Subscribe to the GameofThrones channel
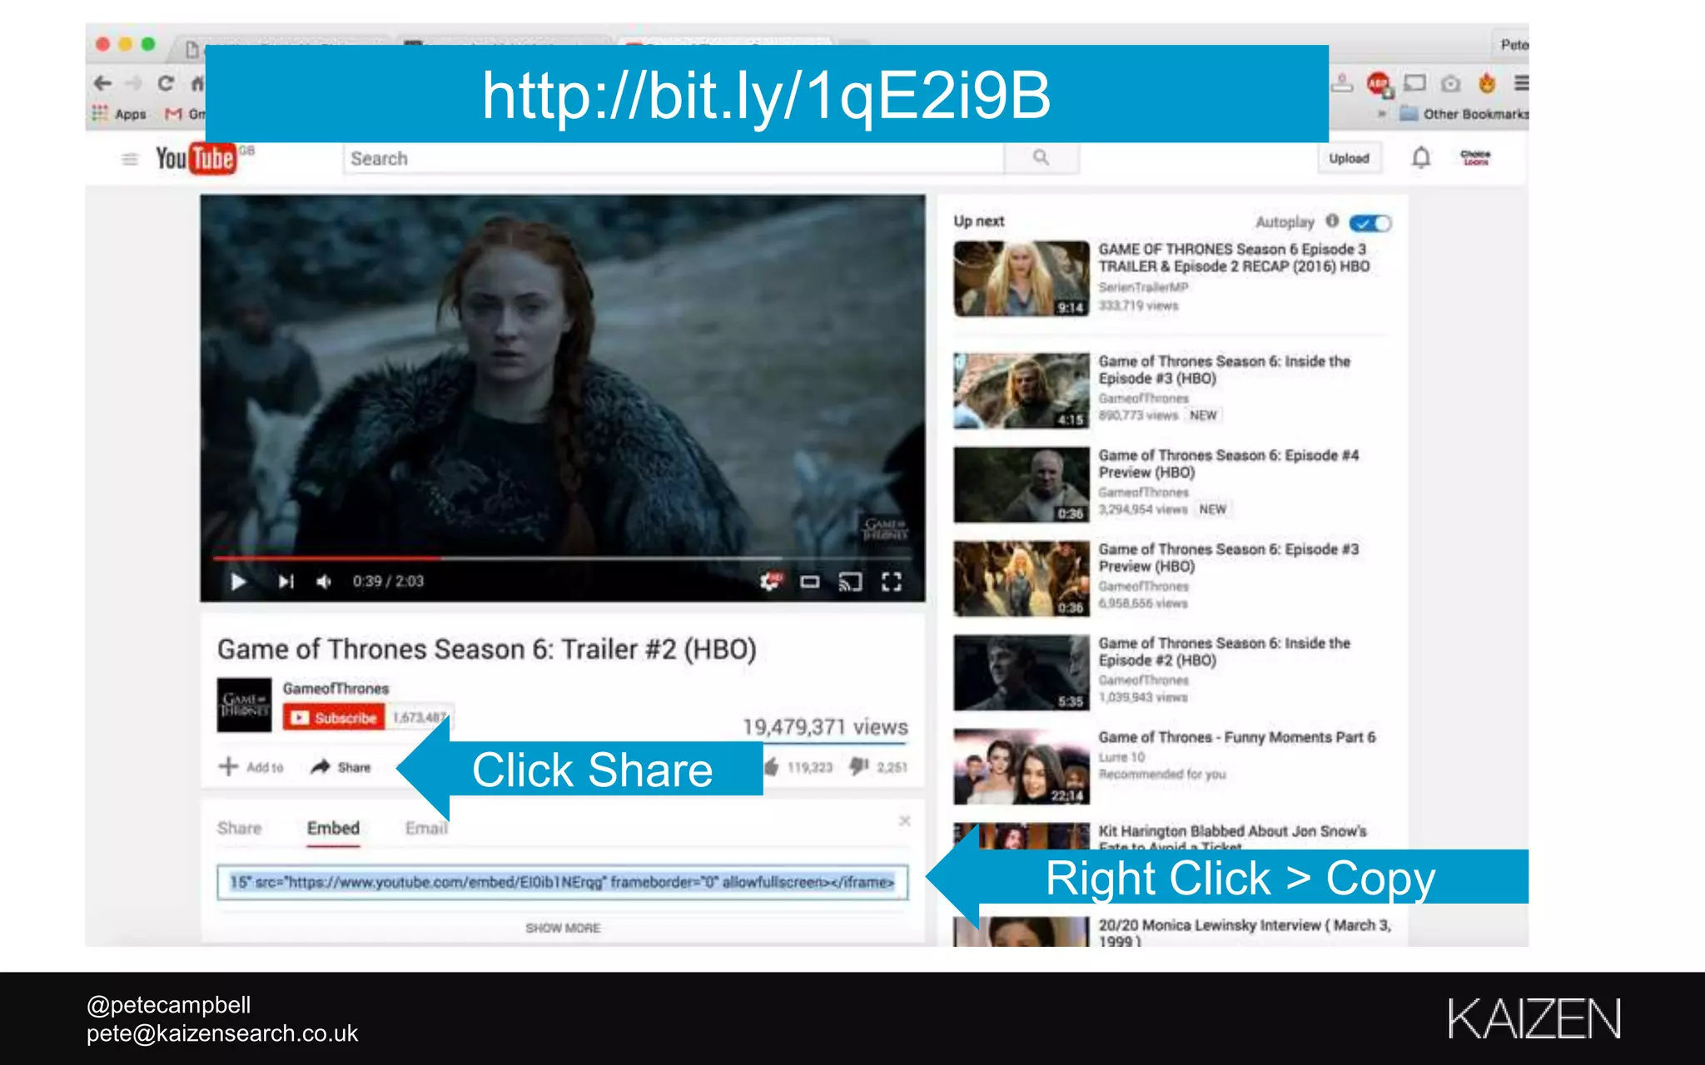Viewport: 1705px width, 1065px height. click(334, 717)
